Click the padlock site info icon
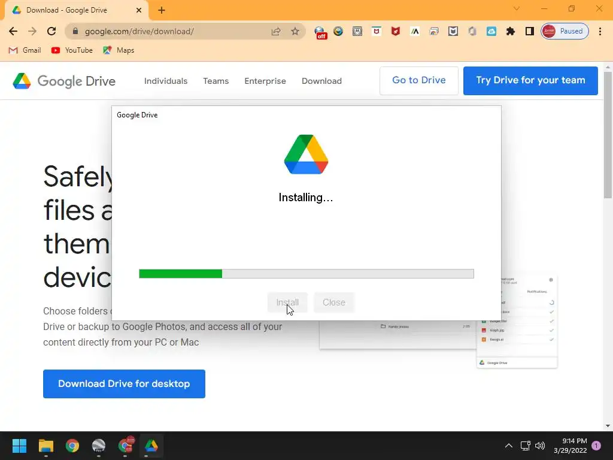Image resolution: width=613 pixels, height=460 pixels. pos(76,31)
